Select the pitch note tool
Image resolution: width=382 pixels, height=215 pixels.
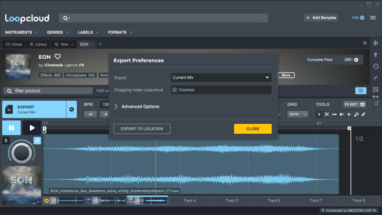pyautogui.click(x=356, y=115)
